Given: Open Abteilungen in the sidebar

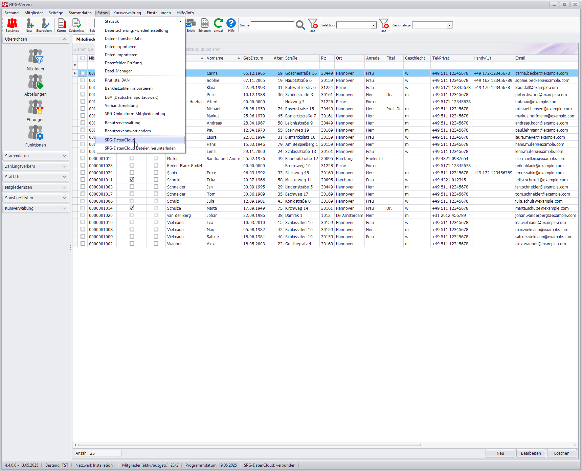Looking at the screenshot, I should [36, 85].
